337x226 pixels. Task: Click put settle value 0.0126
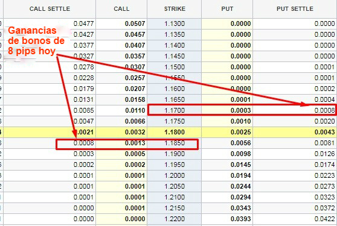(324, 154)
